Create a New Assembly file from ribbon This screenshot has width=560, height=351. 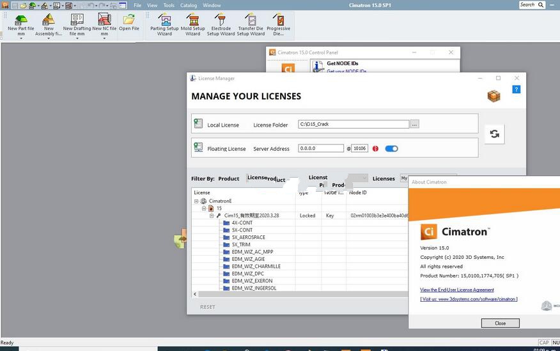click(48, 25)
